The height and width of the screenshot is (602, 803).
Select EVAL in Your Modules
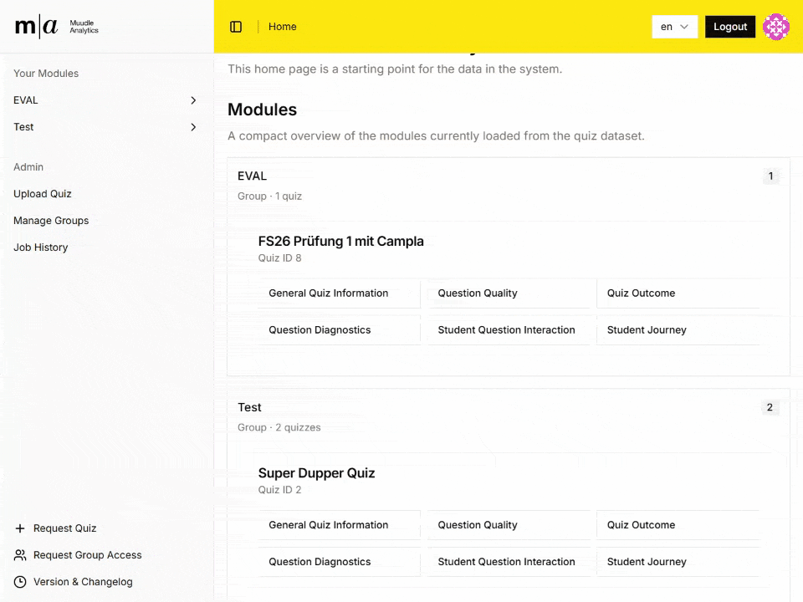(x=26, y=100)
